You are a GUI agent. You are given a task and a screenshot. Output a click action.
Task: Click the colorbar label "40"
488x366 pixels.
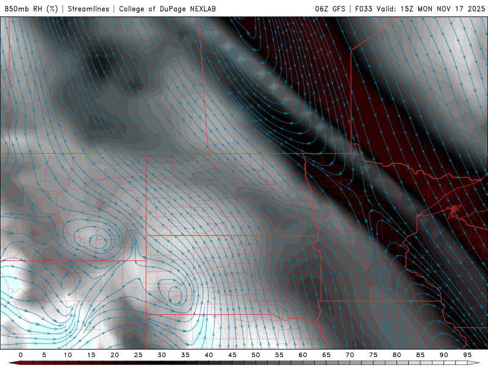click(209, 355)
